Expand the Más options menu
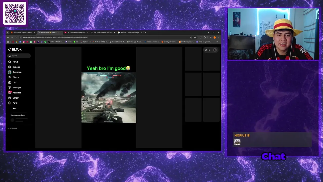This screenshot has width=323, height=182. pyautogui.click(x=12, y=108)
